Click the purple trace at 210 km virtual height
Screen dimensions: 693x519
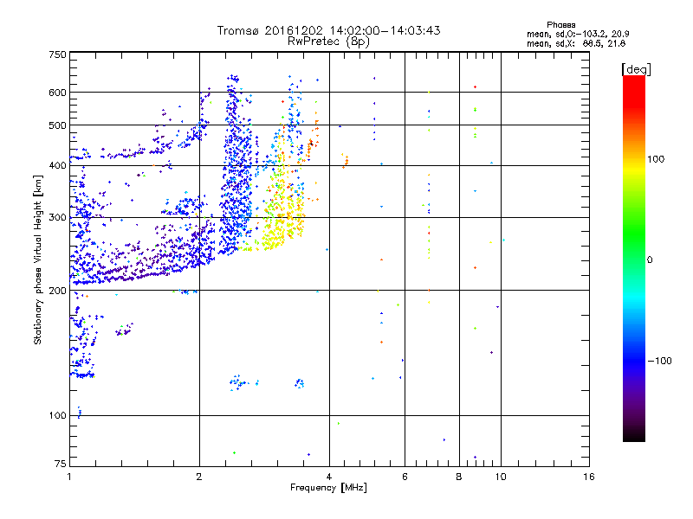(133, 276)
